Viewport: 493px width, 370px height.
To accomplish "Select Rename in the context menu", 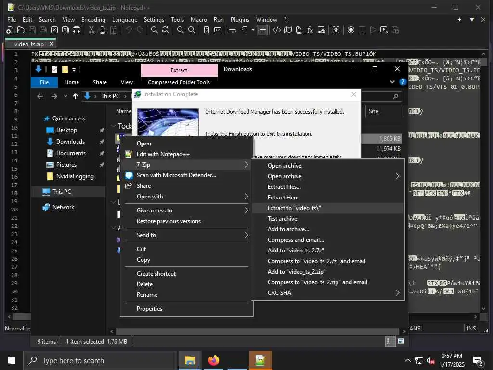I will (186, 295).
